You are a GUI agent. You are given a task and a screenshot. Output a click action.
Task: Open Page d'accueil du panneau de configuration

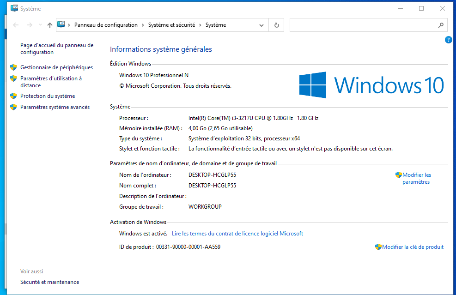click(57, 48)
